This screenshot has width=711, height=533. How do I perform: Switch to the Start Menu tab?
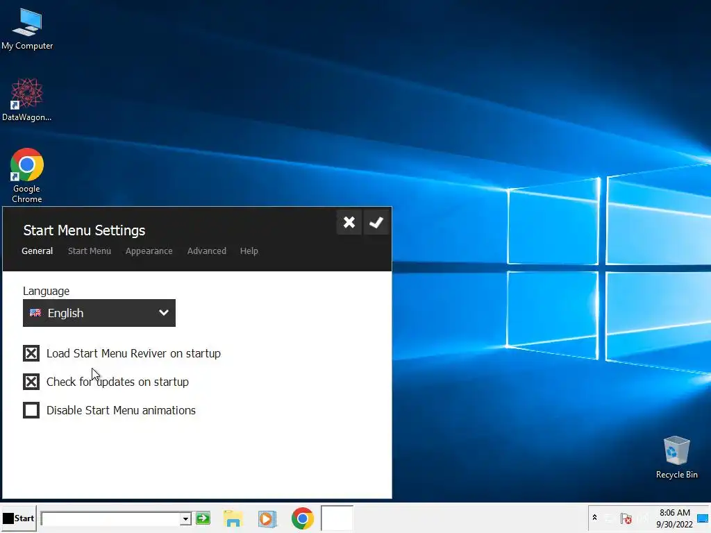coord(90,251)
